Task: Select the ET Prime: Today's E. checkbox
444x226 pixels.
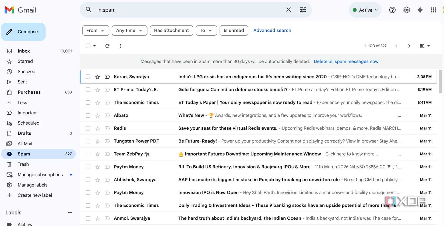Action: click(x=88, y=90)
